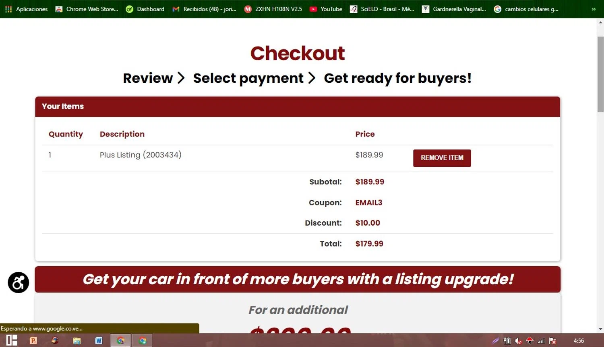Click the battery power tray icon

tap(507, 341)
